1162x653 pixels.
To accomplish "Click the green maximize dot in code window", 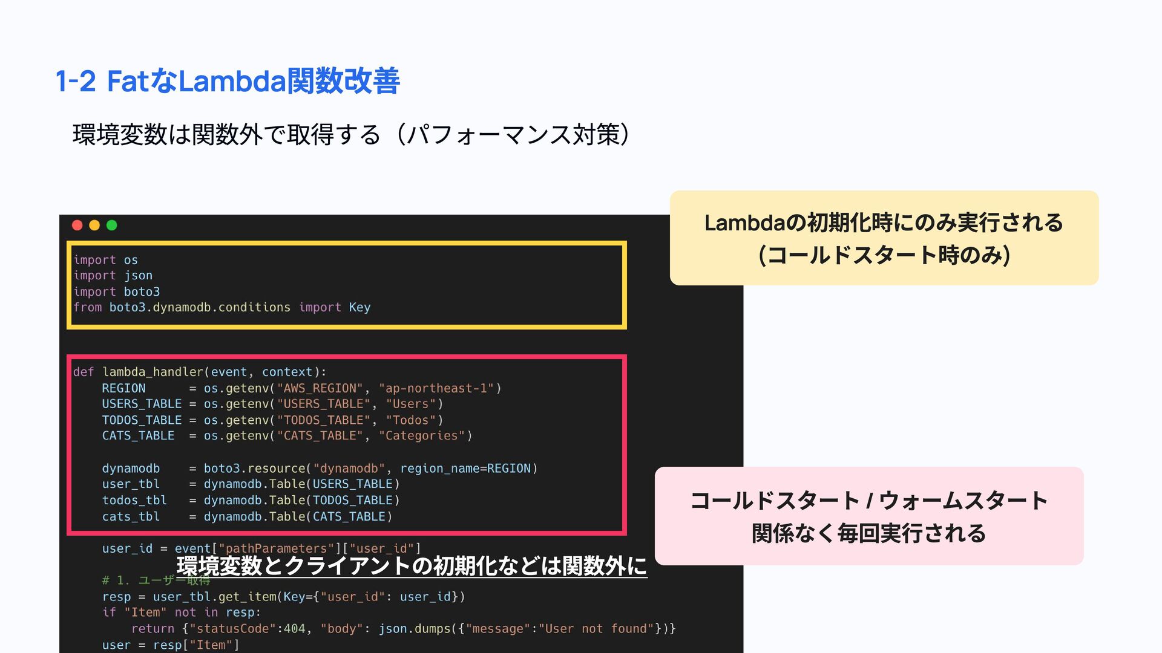I will coord(112,226).
